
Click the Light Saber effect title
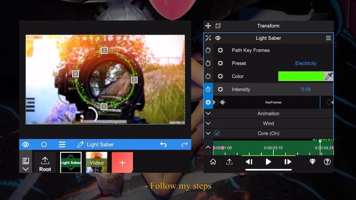268,38
